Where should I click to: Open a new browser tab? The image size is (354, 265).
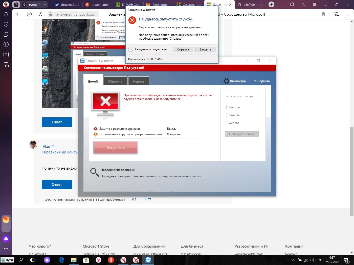(271, 5)
